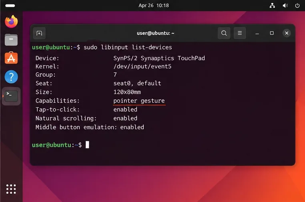Click the Group: label
305x202 pixels.
46,75
